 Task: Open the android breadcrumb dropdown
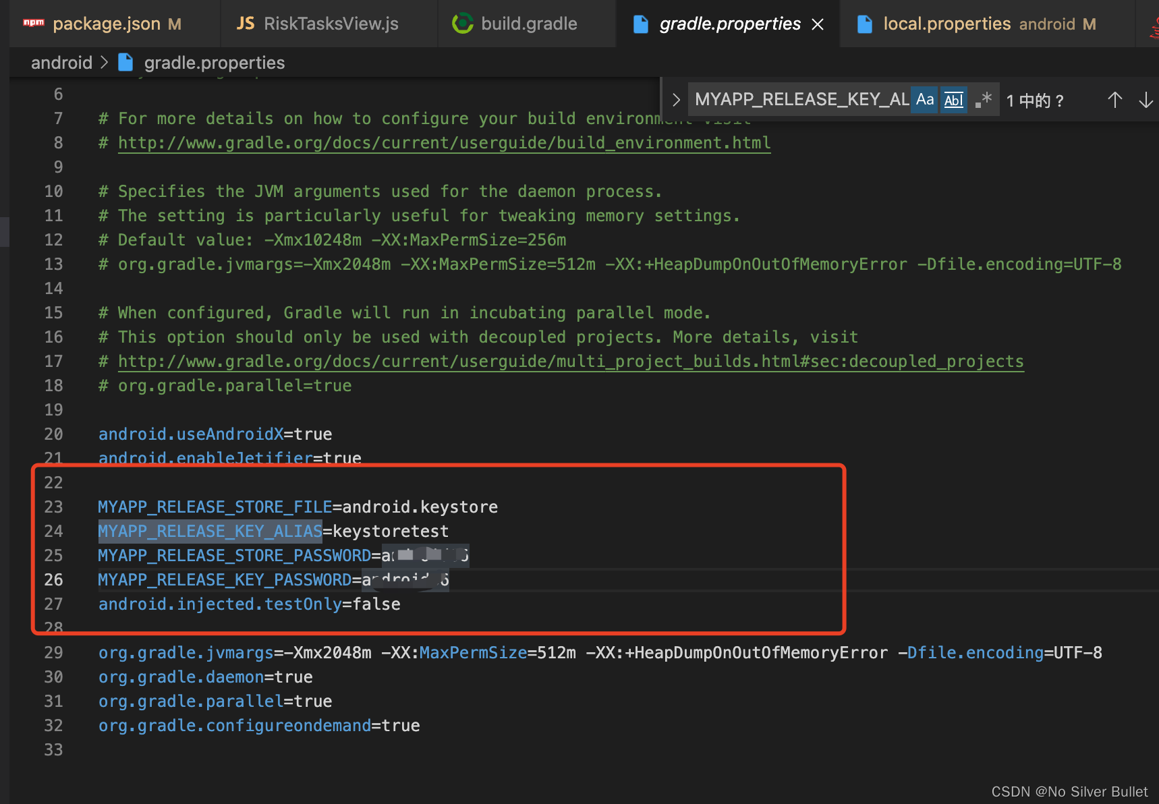click(61, 62)
